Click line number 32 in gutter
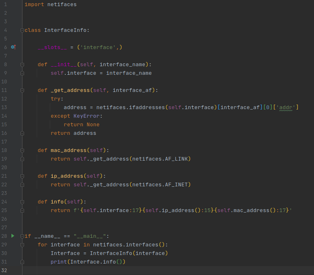Viewport: 314px width, 275px height. click(4, 271)
